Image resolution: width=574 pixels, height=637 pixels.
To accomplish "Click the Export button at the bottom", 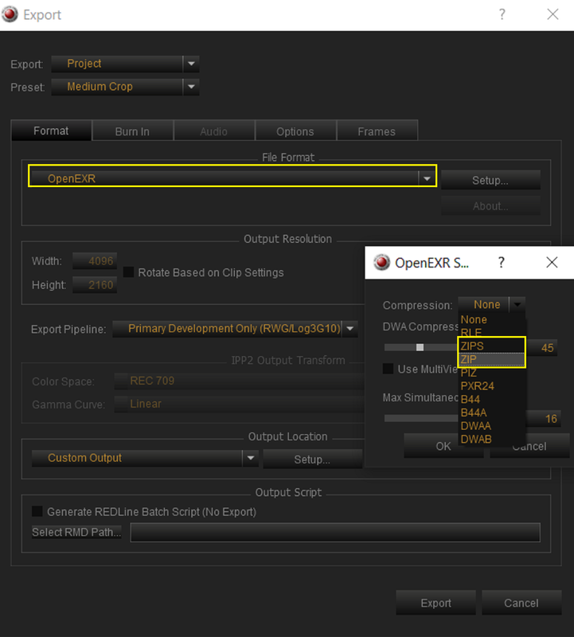I will (x=436, y=603).
